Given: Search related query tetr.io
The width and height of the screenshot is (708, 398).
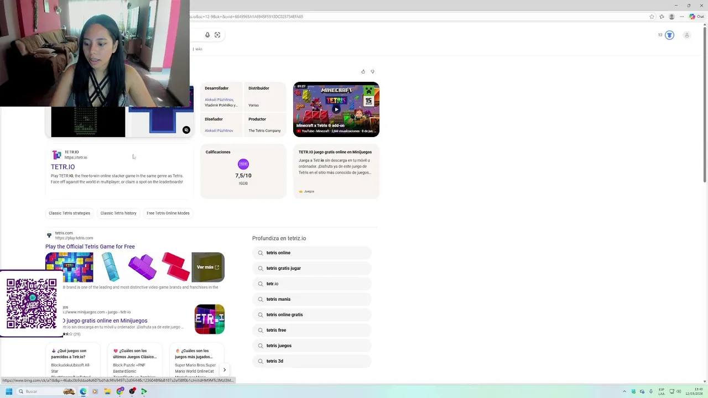Looking at the screenshot, I should pos(311,284).
